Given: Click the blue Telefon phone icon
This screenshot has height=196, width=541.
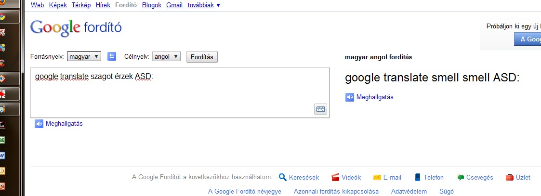Looking at the screenshot, I should 418,177.
